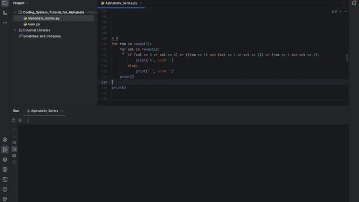Go to previous stack trace arrow
This screenshot has height=202, width=359.
14,130
